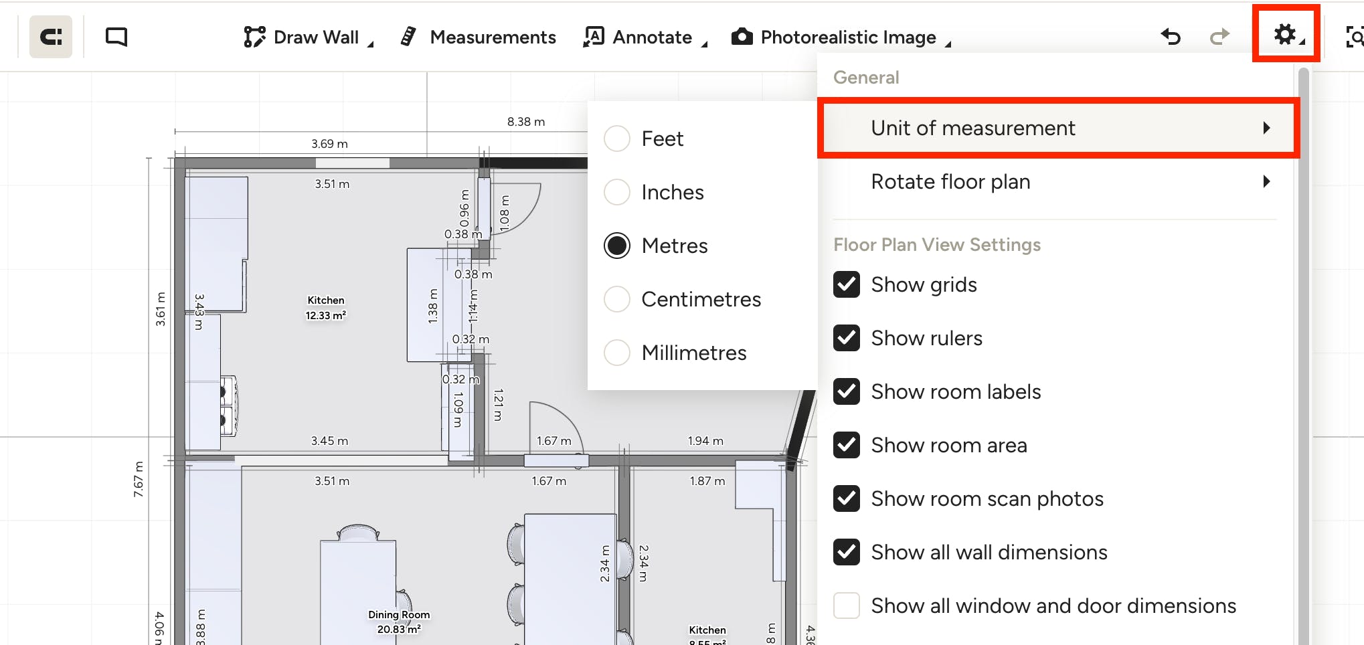
Task: Expand the Rotate floor plan submenu
Action: tap(1059, 181)
